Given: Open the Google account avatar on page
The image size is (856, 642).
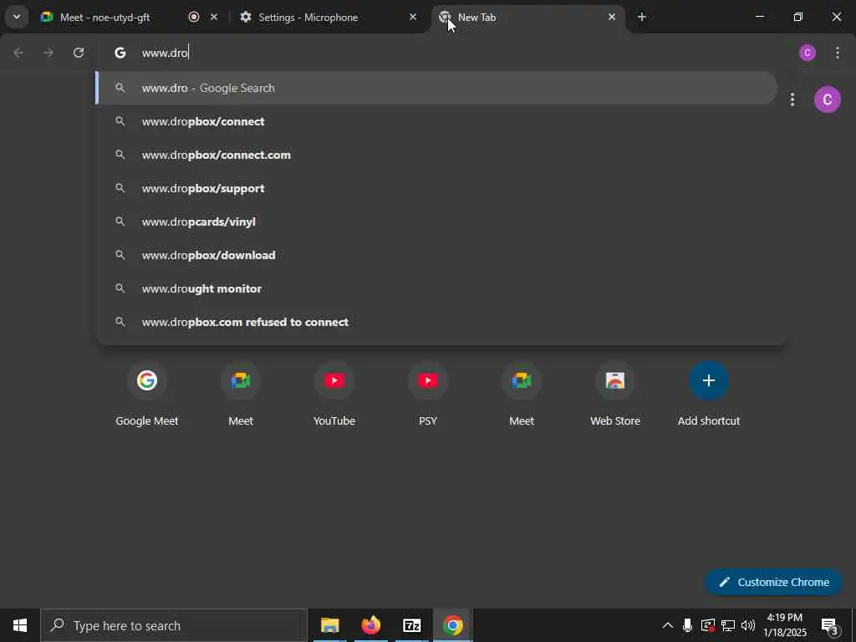Looking at the screenshot, I should click(x=827, y=99).
